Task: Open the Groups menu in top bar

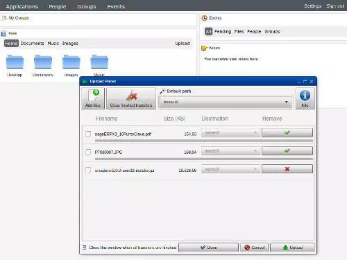Action: (87, 6)
